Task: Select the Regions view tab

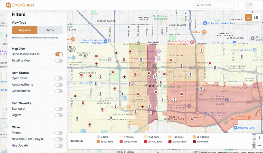Action: (25, 30)
